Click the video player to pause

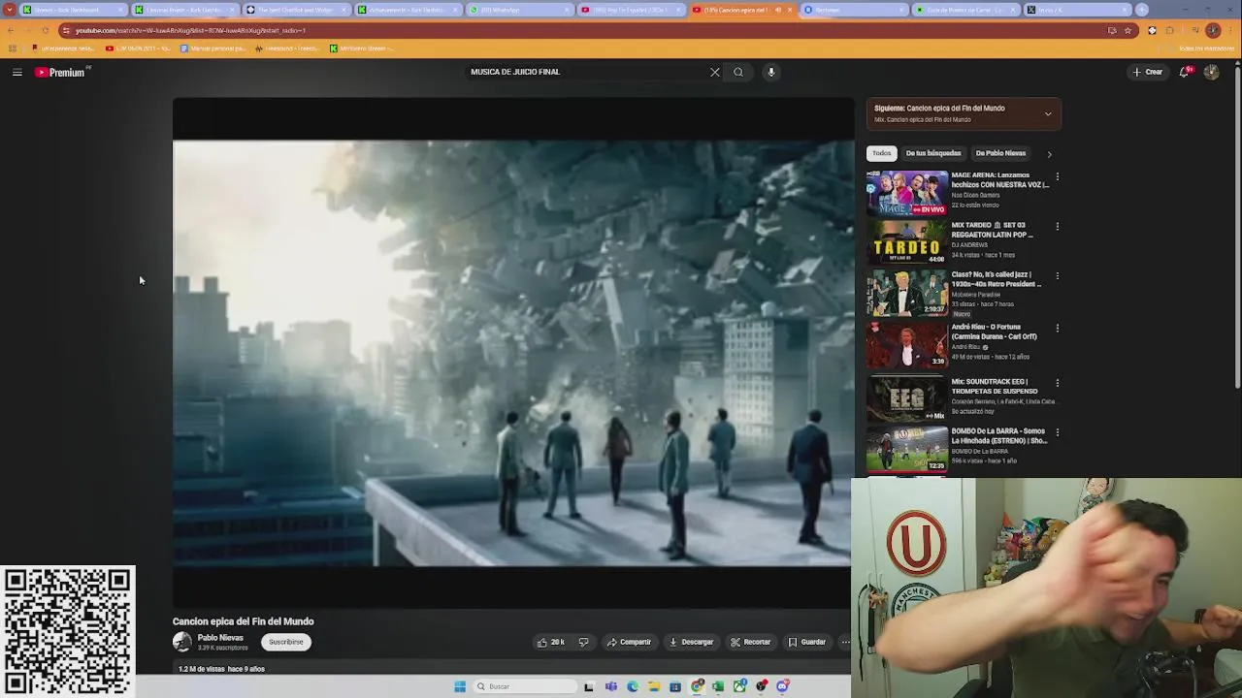pyautogui.click(x=512, y=353)
